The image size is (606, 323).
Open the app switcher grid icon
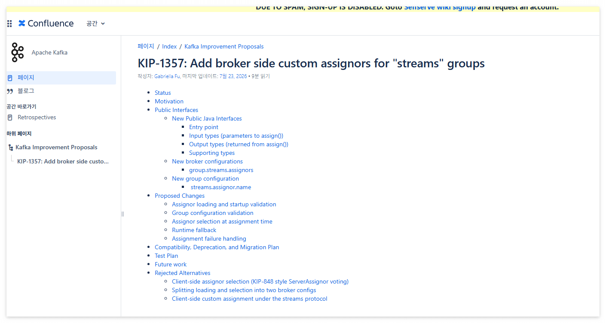(9, 24)
